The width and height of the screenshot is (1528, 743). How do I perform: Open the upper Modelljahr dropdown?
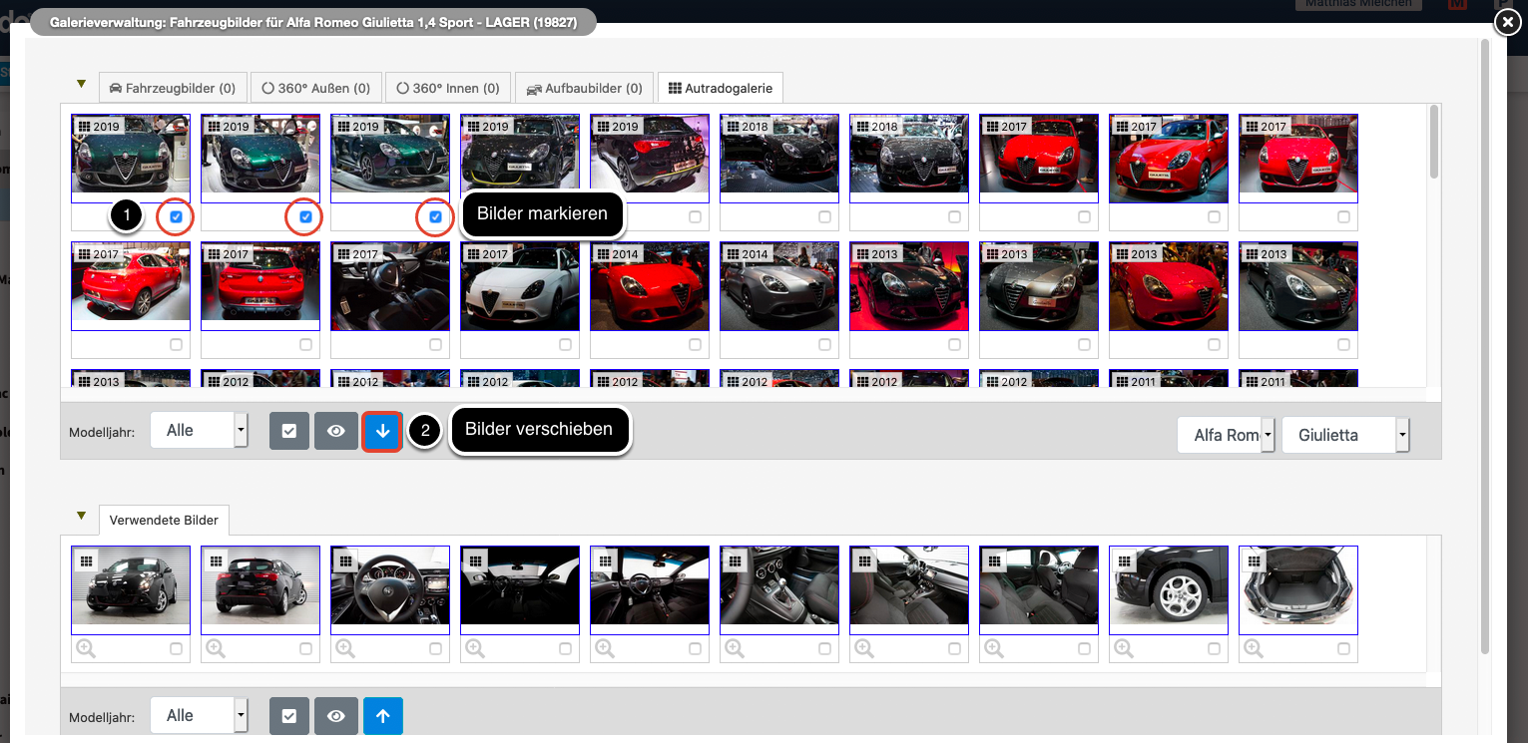(x=199, y=431)
